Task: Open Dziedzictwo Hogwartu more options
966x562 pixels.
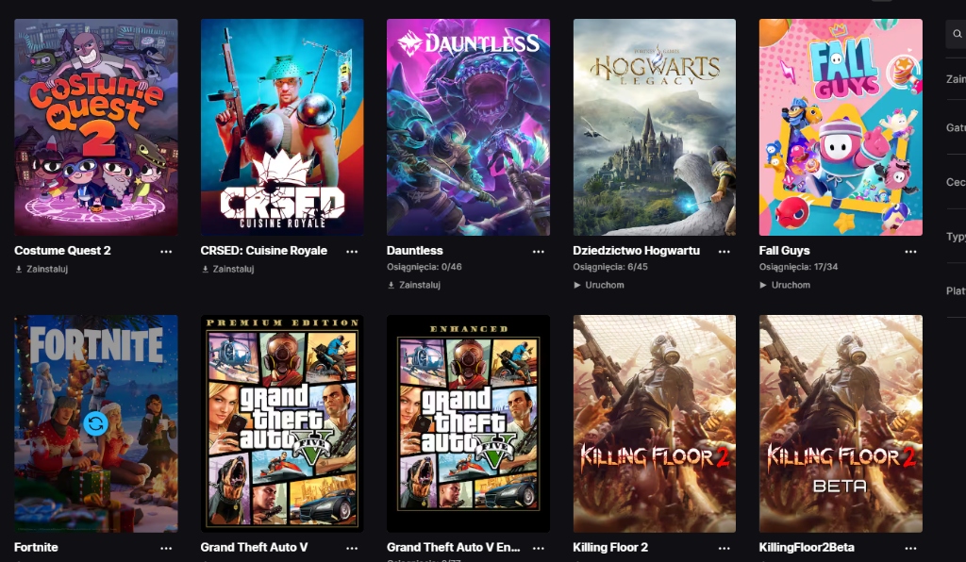Action: pyautogui.click(x=724, y=252)
